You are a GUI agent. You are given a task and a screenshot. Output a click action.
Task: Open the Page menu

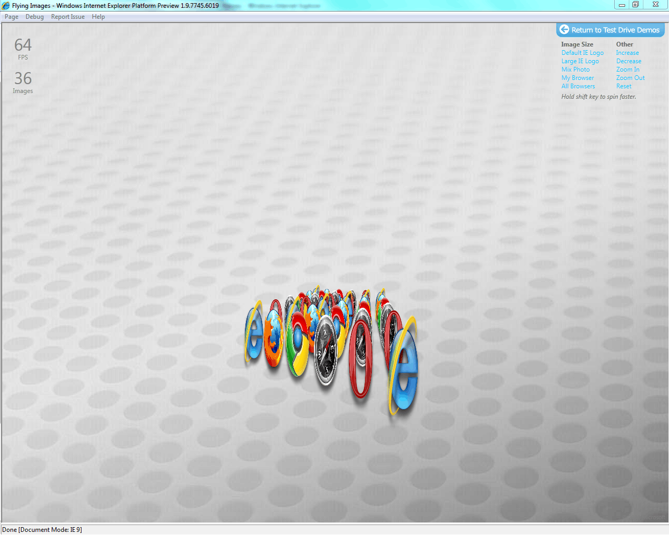11,17
